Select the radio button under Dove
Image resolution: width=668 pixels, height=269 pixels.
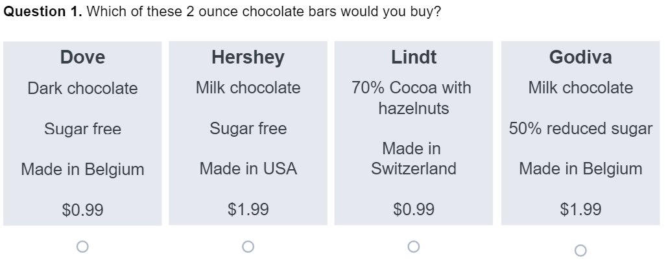click(x=82, y=246)
